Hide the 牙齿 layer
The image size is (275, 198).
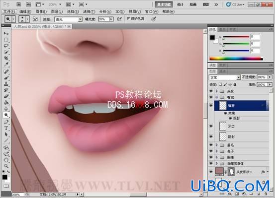[211, 126]
